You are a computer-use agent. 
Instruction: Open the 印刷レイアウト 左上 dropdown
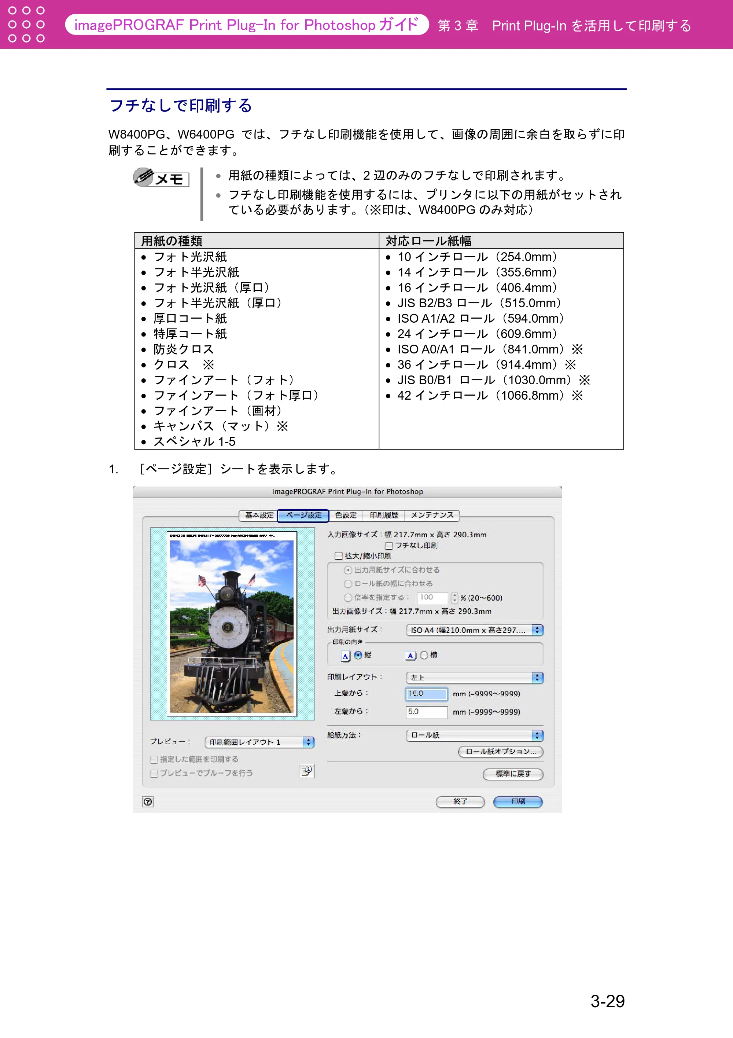475,678
